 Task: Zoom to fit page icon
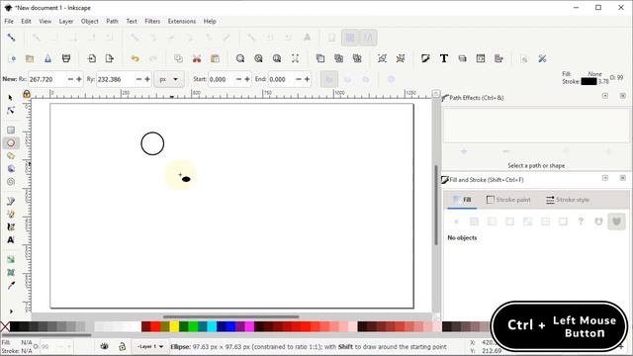pos(277,59)
